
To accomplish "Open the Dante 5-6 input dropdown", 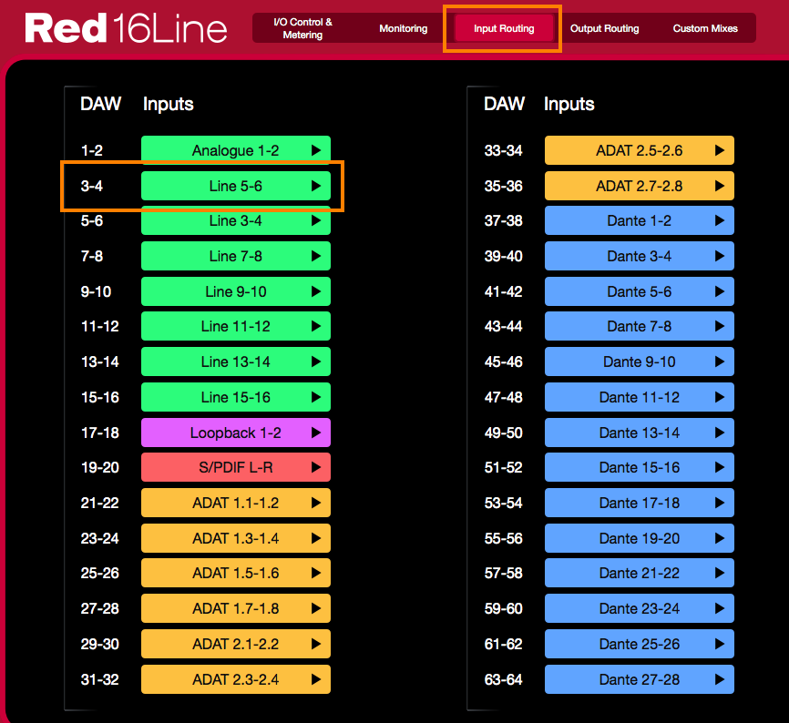I will pyautogui.click(x=639, y=291).
